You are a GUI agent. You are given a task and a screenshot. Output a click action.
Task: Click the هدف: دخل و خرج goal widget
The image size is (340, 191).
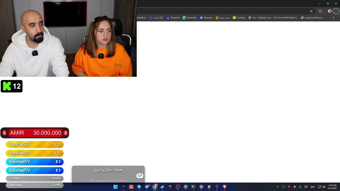click(108, 174)
